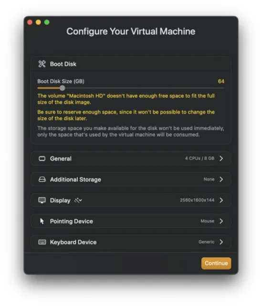Open Keyboard Device options chevron
The image size is (262, 306).
tap(221, 242)
